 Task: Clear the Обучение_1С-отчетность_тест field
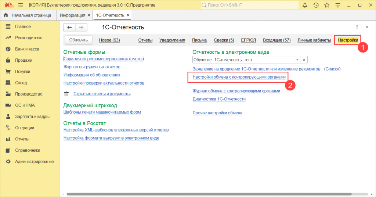tap(304, 60)
